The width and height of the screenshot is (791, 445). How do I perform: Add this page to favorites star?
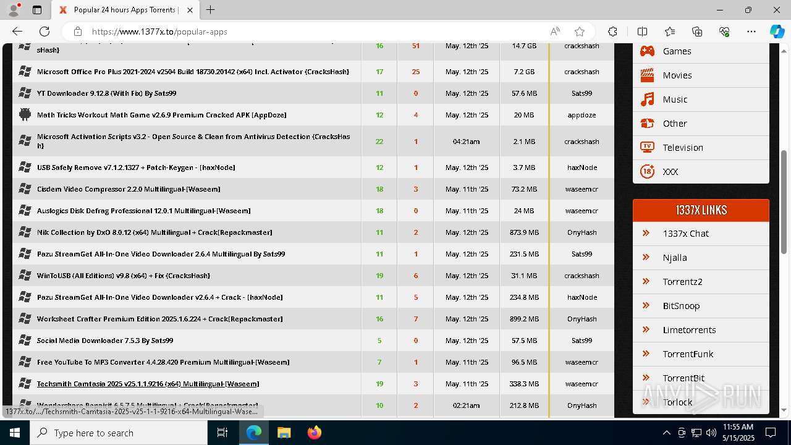(x=580, y=32)
